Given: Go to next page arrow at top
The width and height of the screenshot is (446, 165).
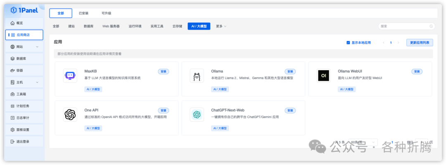Looking at the screenshot, I should [398, 42].
